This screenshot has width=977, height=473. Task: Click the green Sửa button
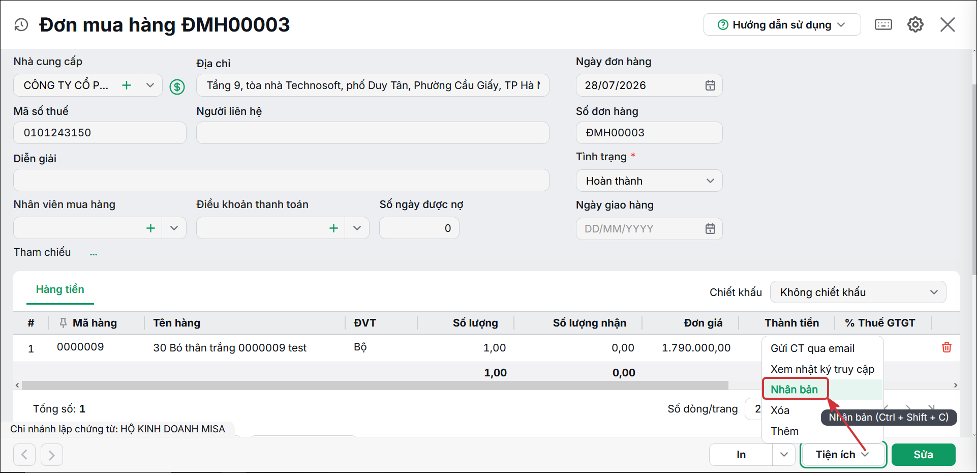click(923, 455)
